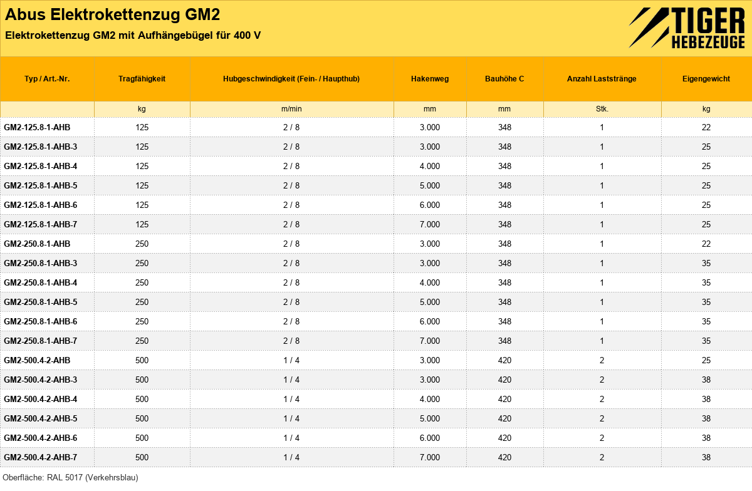This screenshot has height=491, width=752.
Task: Click the m/min unit cell
Action: (291, 109)
